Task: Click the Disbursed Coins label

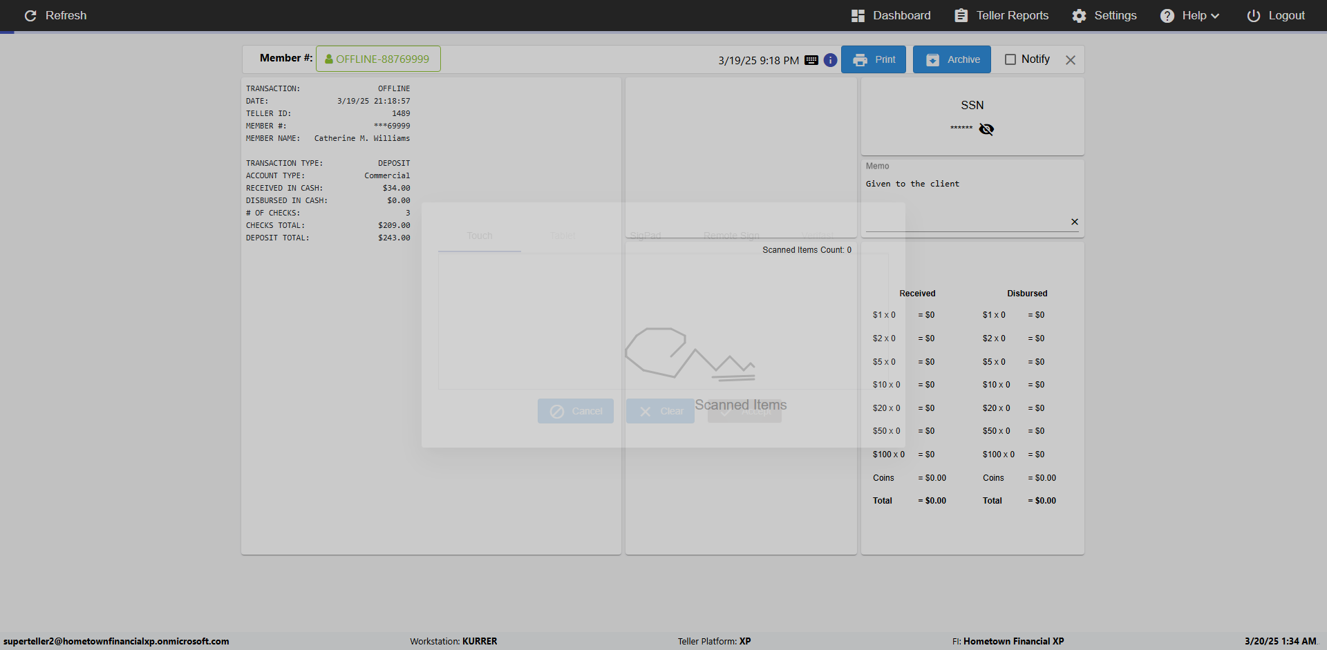Action: coord(993,478)
